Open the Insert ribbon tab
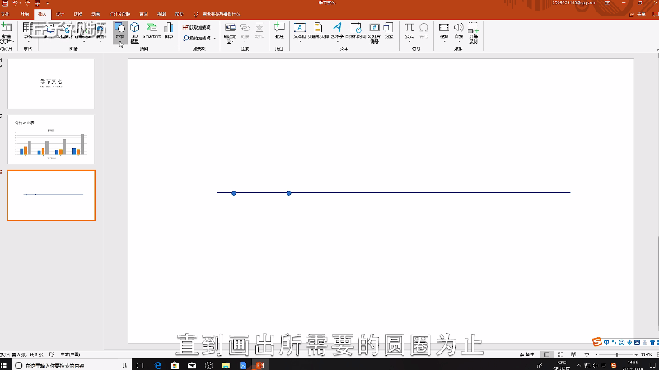659x370 pixels. [42, 14]
